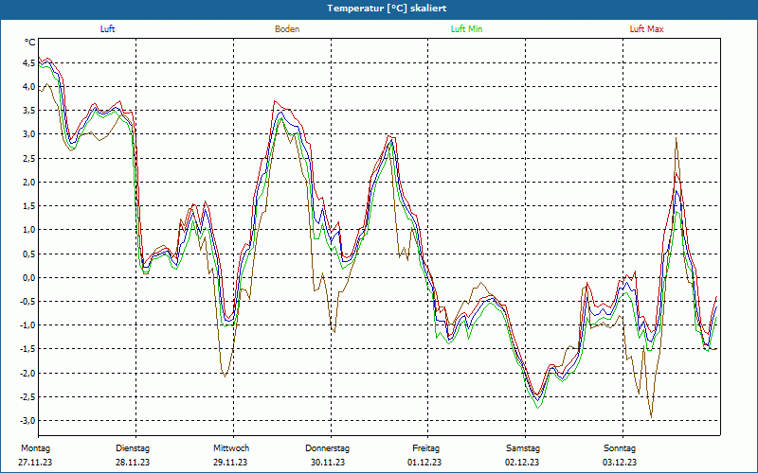The height and width of the screenshot is (473, 758).
Task: Click the blue 'Luft' legend label
Action: click(107, 29)
